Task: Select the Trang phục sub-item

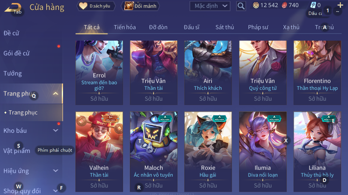Action: 23,113
